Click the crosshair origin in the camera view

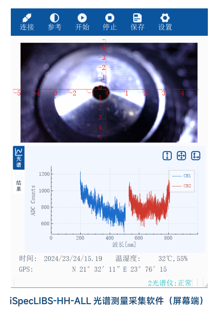pos(100,90)
